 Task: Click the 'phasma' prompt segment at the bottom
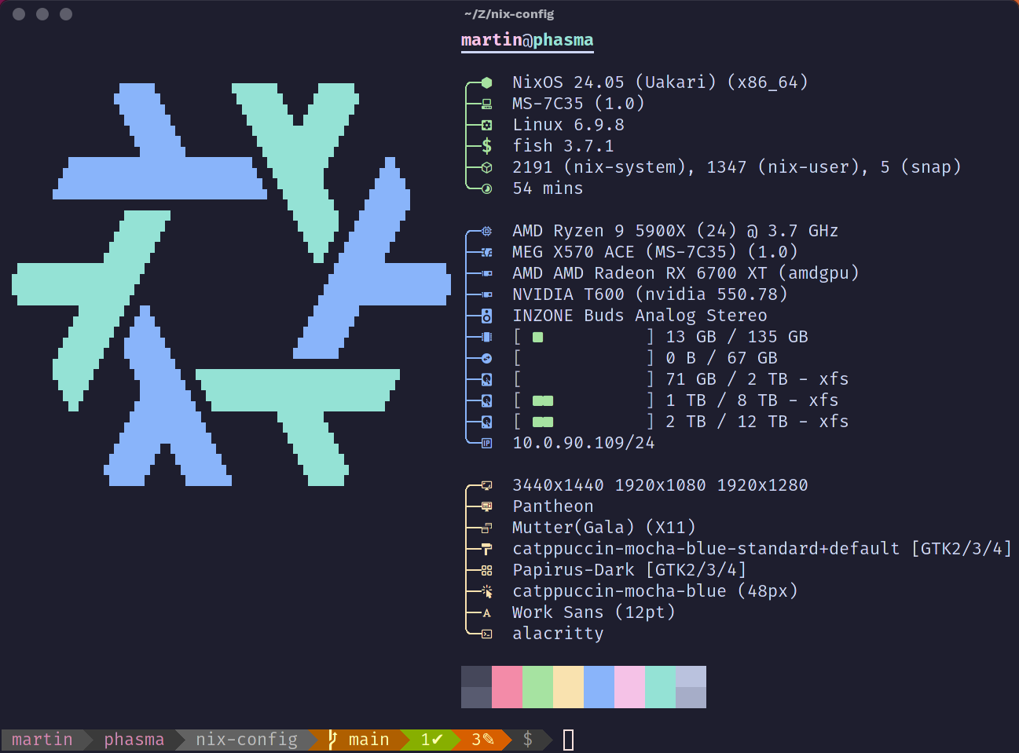tap(134, 740)
